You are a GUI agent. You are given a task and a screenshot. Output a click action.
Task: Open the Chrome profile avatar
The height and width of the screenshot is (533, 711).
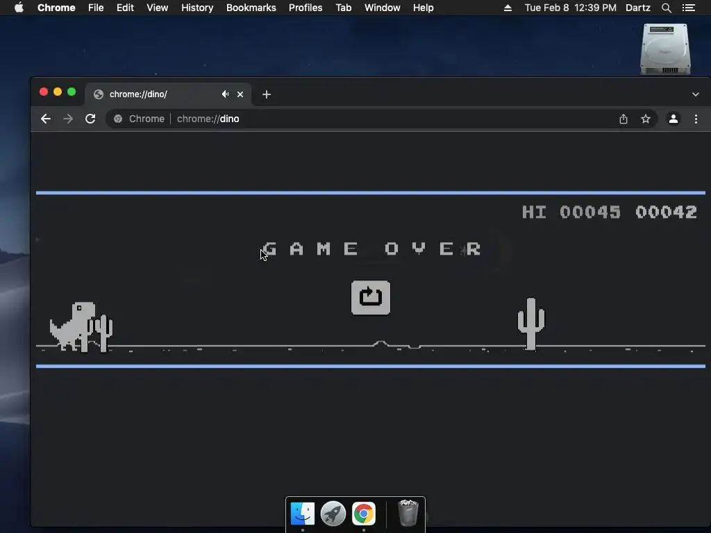point(674,119)
